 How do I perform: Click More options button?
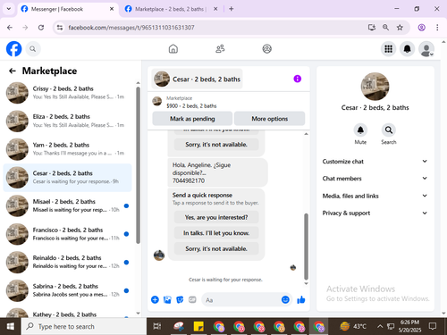(x=269, y=119)
